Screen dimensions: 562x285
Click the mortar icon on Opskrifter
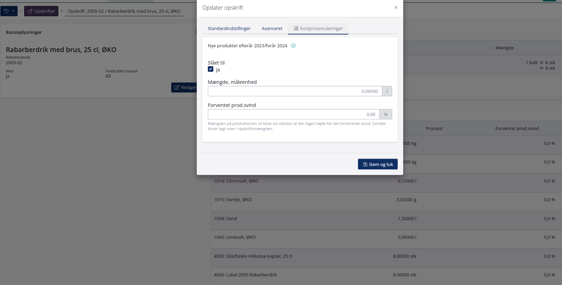tap(30, 11)
